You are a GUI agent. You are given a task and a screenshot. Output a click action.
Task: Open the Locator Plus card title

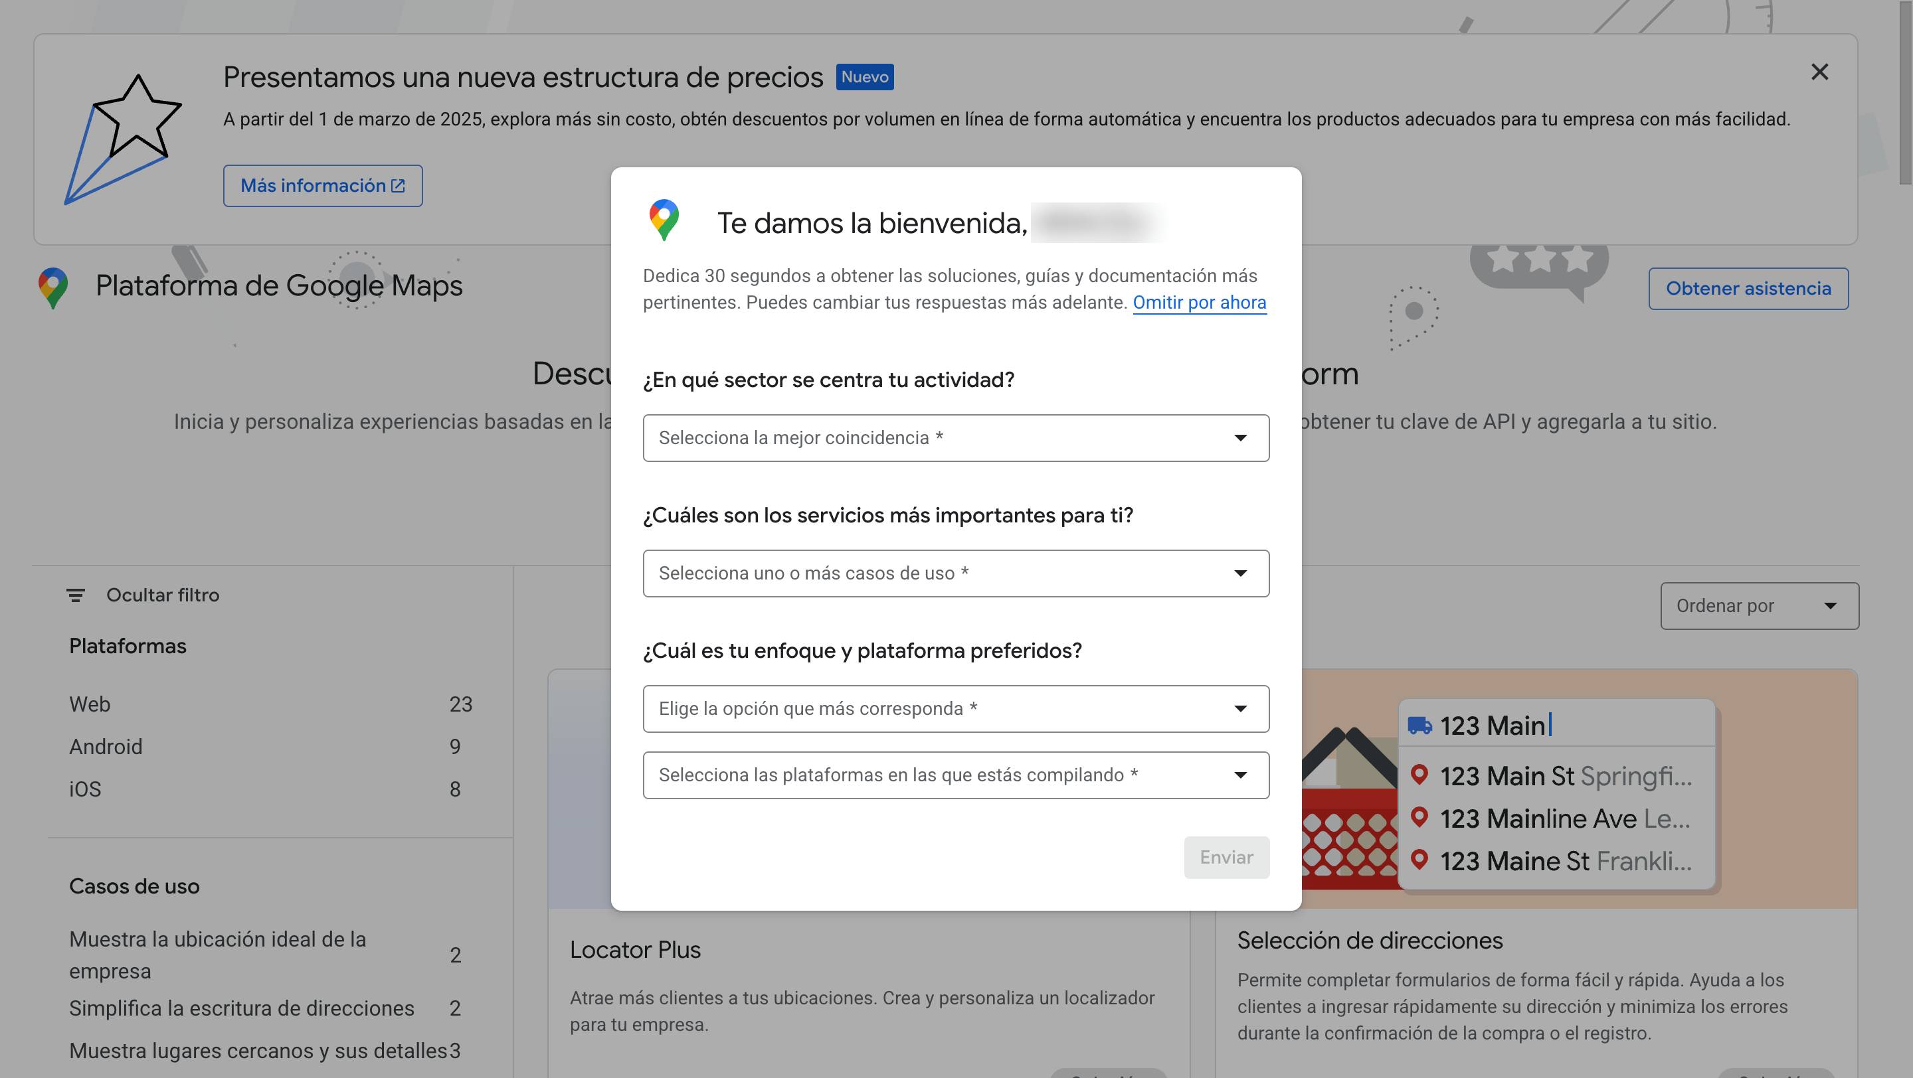(635, 950)
